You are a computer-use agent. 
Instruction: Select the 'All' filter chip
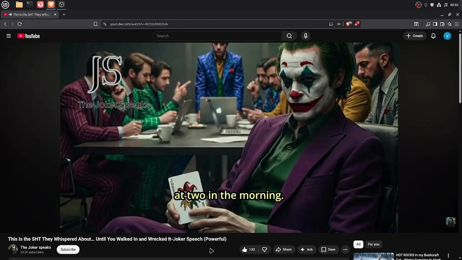coord(358,244)
